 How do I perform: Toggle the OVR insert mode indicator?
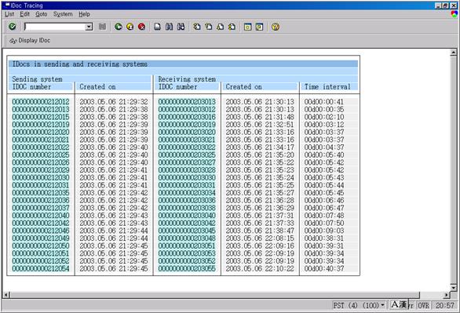[423, 305]
